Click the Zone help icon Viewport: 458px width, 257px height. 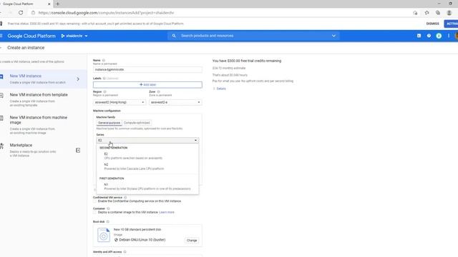click(x=159, y=92)
